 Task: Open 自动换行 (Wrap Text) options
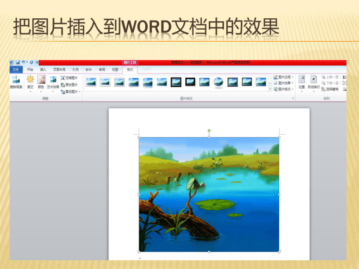(313, 83)
